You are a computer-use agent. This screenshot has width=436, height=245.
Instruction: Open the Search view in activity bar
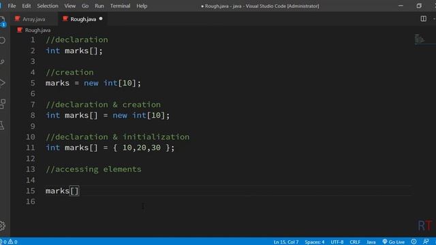[2, 41]
